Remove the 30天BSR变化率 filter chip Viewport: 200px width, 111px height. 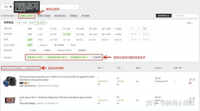(66, 57)
